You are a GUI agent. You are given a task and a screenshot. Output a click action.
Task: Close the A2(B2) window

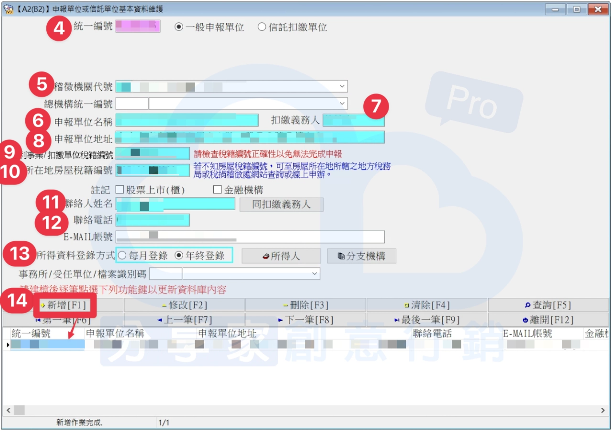[x=598, y=9]
